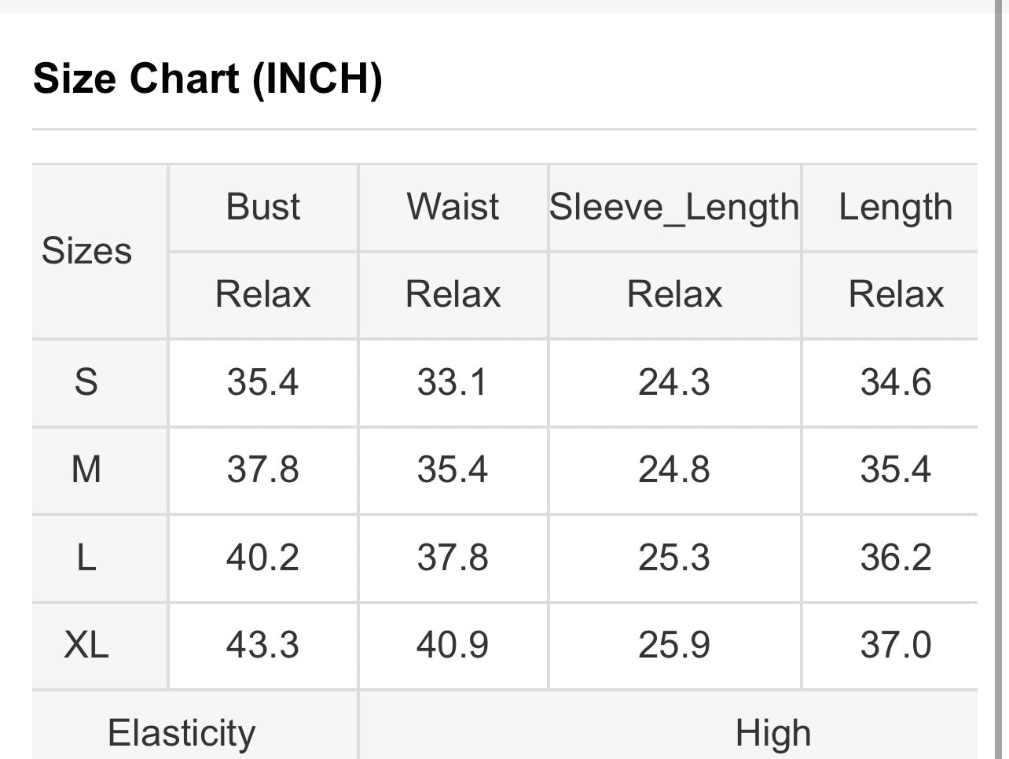
Task: Select the 25.9 sleeve length value
Action: [x=674, y=646]
